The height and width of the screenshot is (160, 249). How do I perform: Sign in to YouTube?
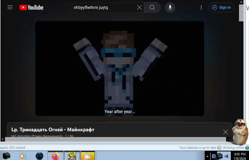222,7
